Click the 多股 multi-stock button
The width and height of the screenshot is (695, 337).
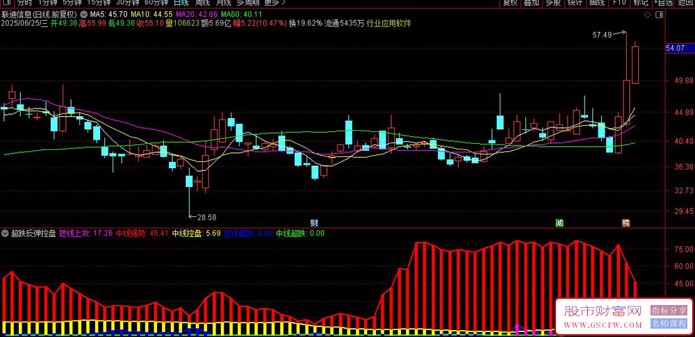pyautogui.click(x=553, y=3)
